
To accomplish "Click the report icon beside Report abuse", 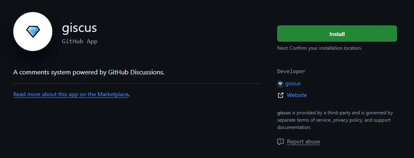I will coord(280,142).
